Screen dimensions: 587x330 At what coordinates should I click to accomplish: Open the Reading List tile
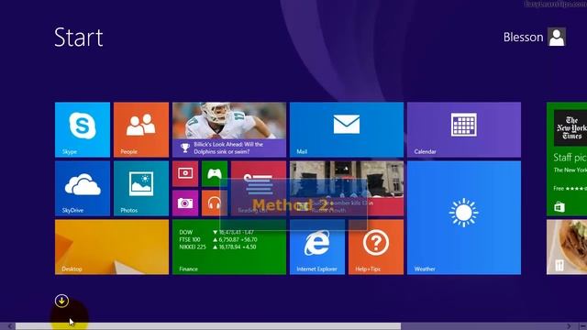pos(259,188)
